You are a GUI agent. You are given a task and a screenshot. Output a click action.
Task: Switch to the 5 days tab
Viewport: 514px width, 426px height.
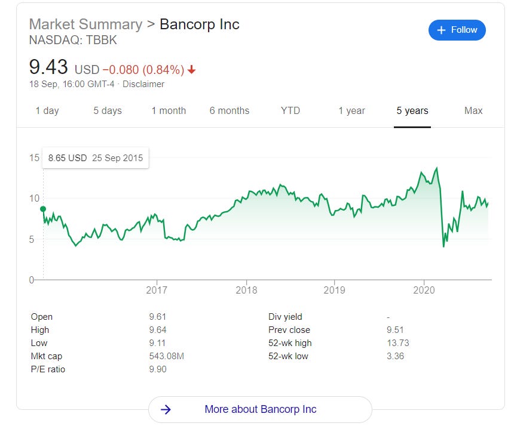click(x=108, y=110)
